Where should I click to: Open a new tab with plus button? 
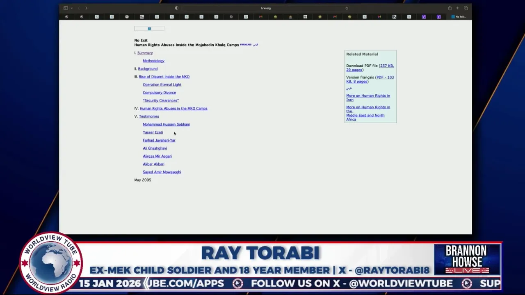click(458, 8)
